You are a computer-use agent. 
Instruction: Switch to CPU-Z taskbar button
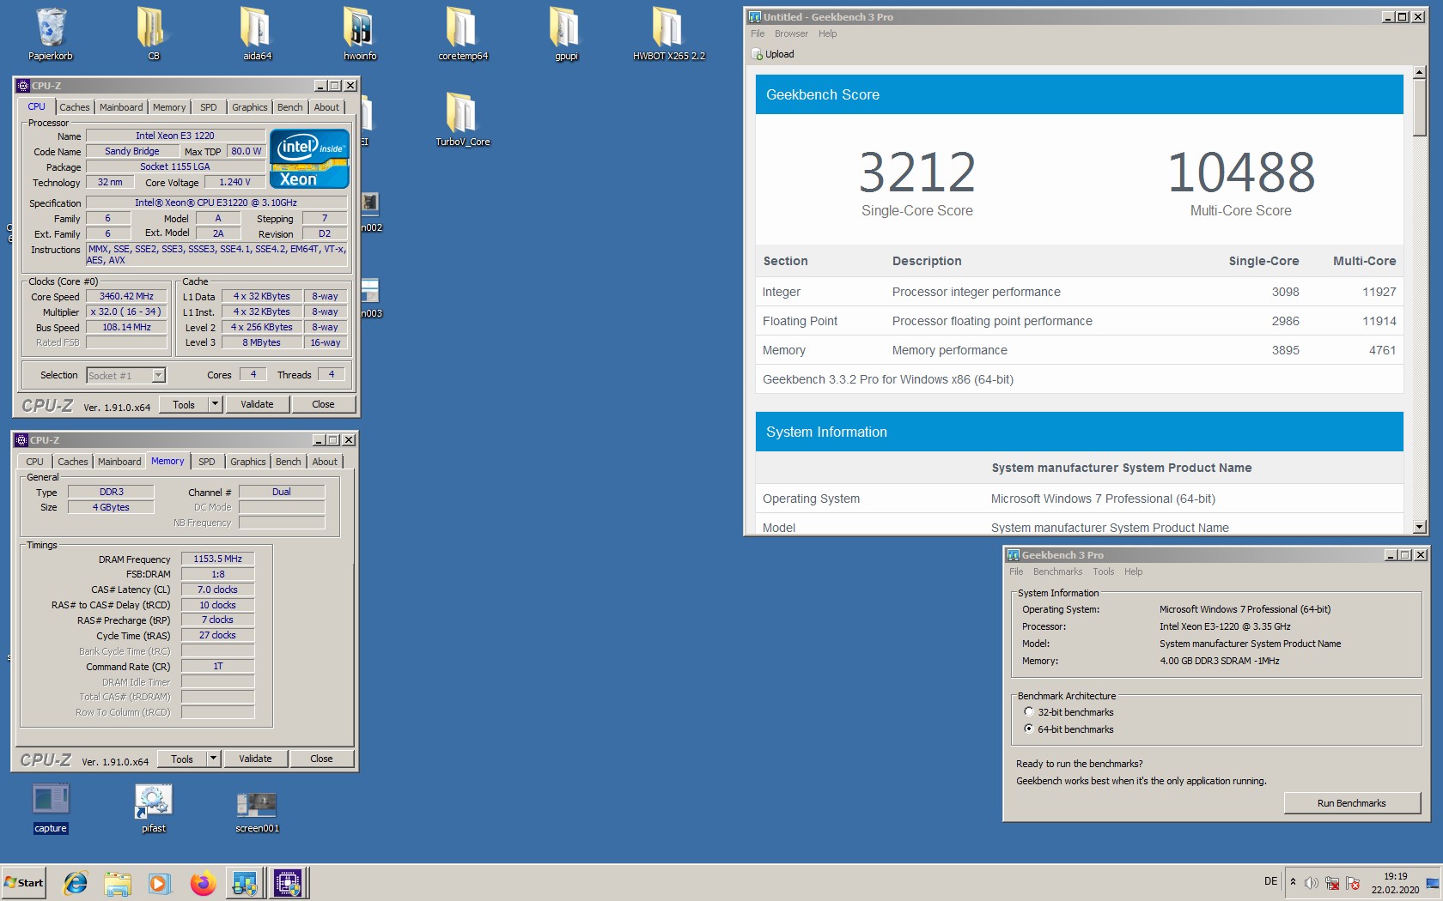[x=288, y=882]
